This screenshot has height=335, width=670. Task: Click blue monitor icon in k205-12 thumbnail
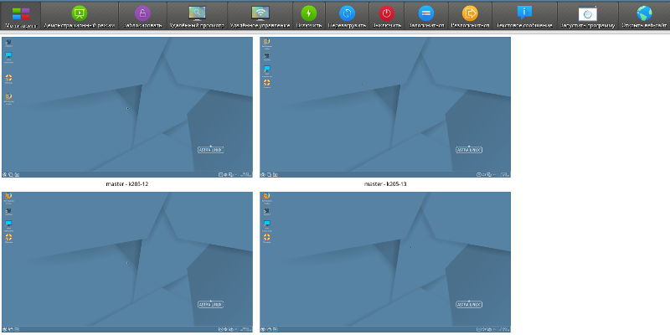[8, 55]
